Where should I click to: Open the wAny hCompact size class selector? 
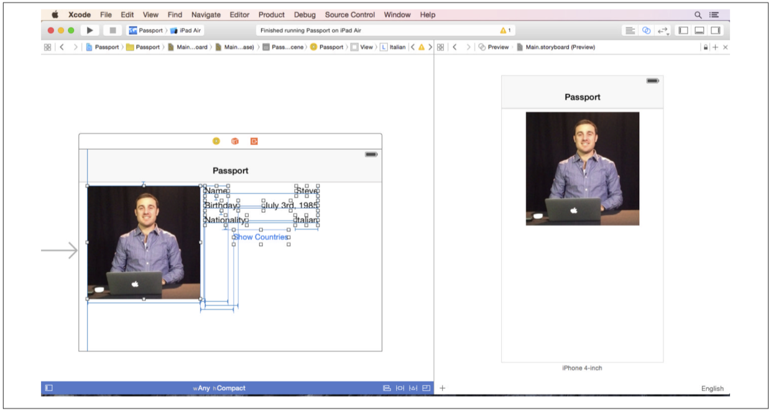coord(219,388)
